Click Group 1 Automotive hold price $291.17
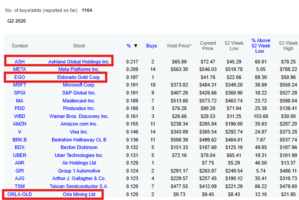This screenshot has height=200, width=299. (179, 171)
